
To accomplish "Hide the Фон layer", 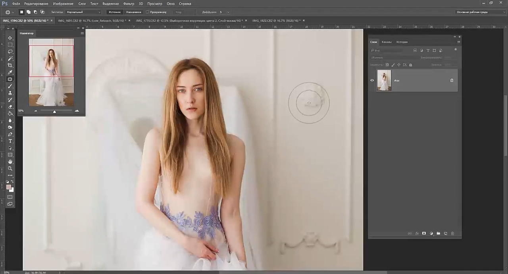I will [x=372, y=80].
